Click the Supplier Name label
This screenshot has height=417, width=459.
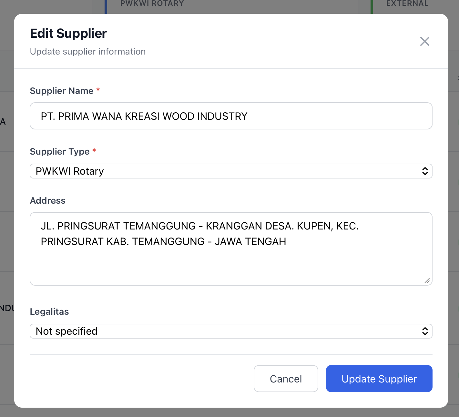coord(62,91)
